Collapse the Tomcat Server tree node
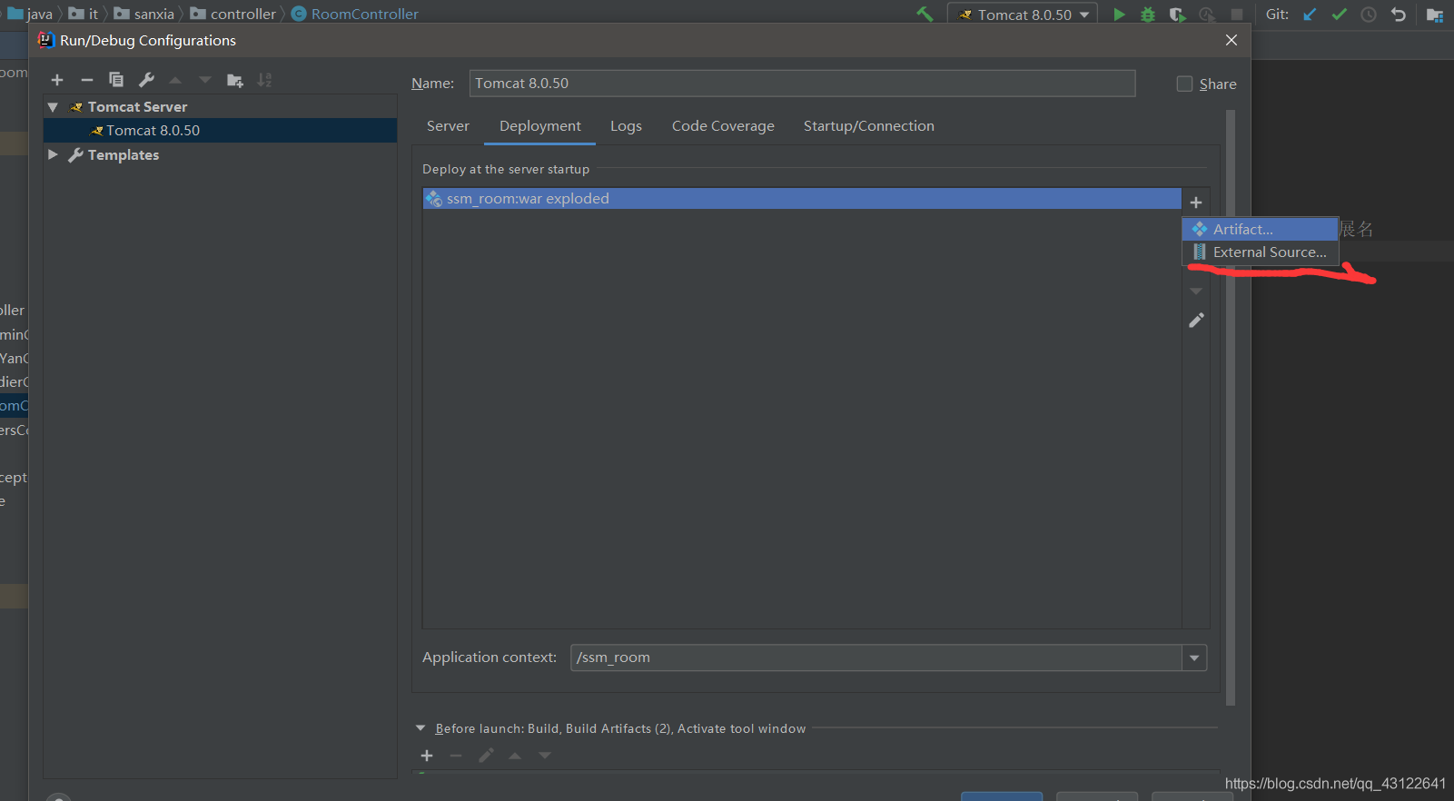 53,107
